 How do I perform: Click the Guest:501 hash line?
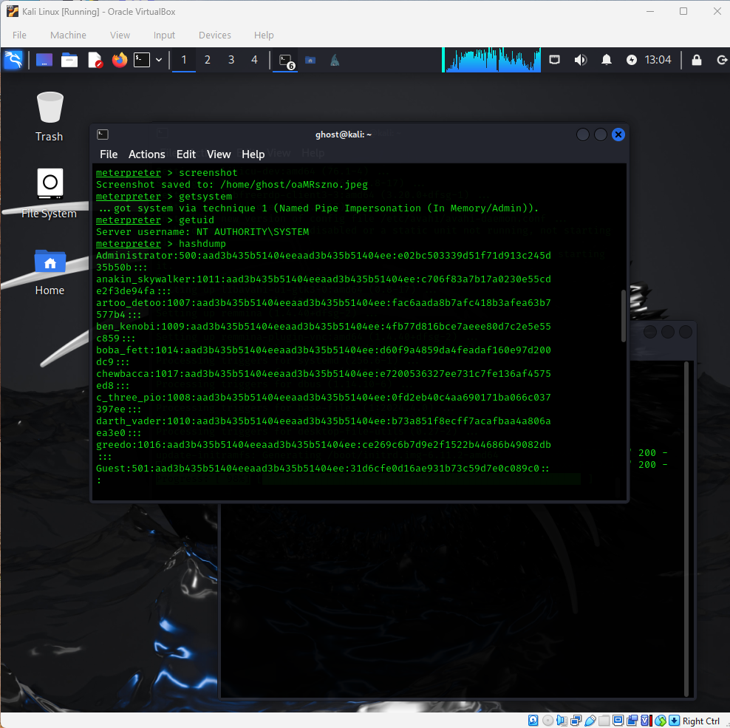pos(323,474)
